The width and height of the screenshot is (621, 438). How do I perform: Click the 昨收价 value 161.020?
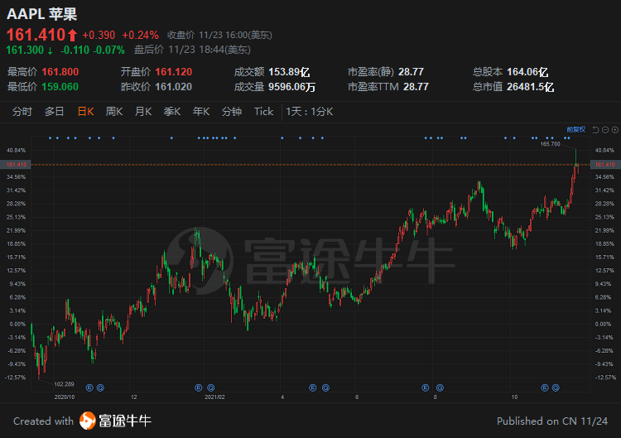tap(174, 87)
